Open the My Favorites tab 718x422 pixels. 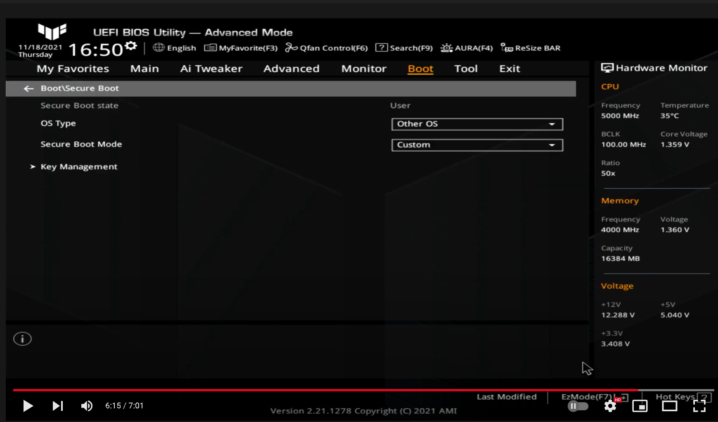coord(73,69)
